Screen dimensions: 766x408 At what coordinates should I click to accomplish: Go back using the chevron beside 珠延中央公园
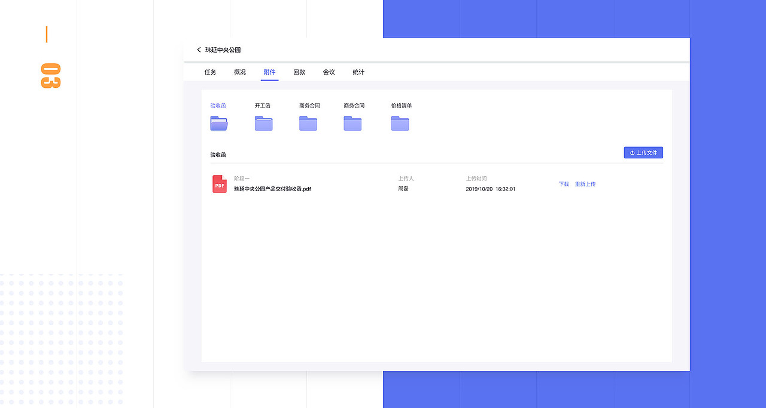point(199,50)
